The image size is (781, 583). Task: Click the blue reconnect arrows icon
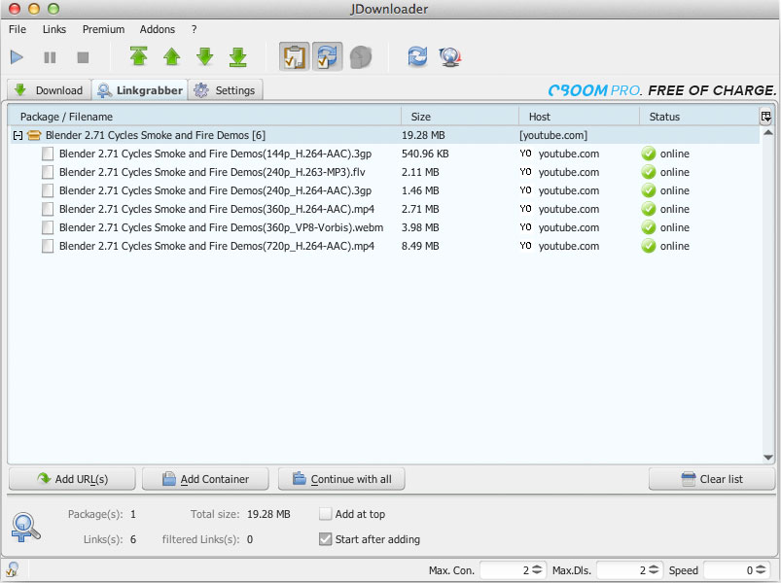click(417, 56)
